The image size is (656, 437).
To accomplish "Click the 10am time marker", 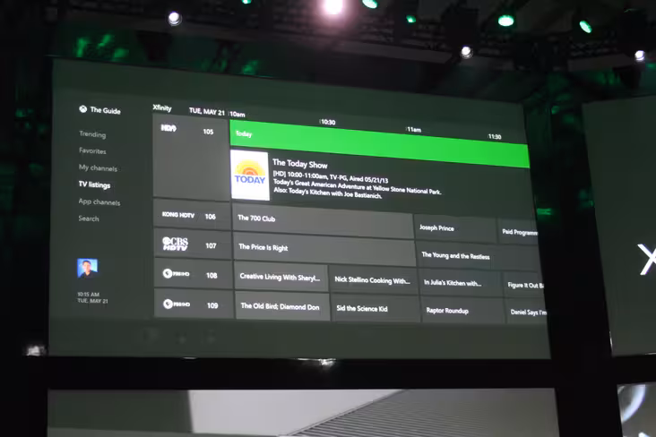I will tap(237, 114).
